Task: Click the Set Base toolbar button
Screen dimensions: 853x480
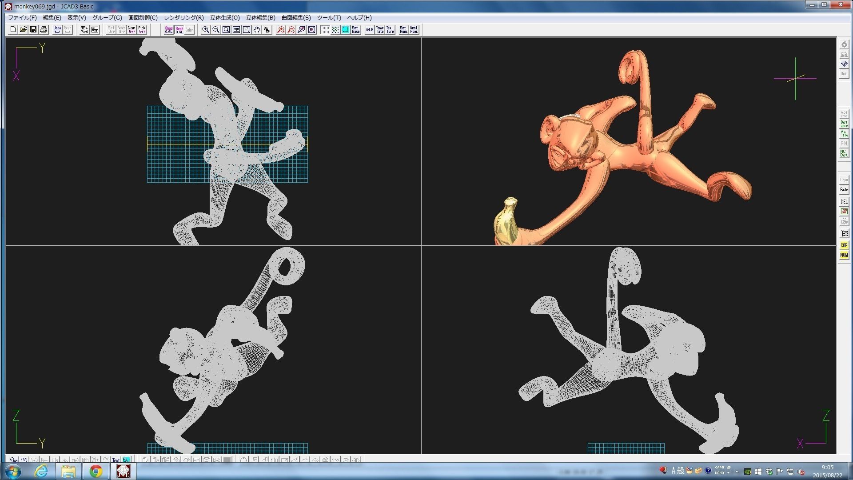Action: pyautogui.click(x=355, y=30)
